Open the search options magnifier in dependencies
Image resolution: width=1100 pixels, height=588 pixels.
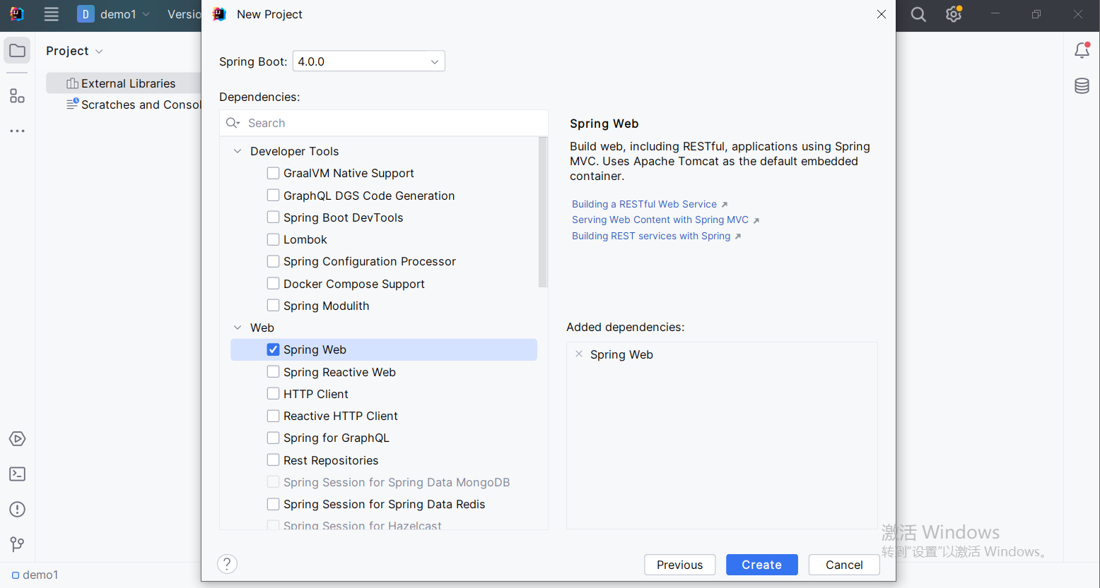233,123
